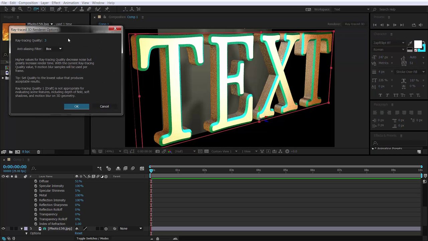428x241 pixels.
Task: Select the Zoom tool magnifier
Action: coord(20,9)
